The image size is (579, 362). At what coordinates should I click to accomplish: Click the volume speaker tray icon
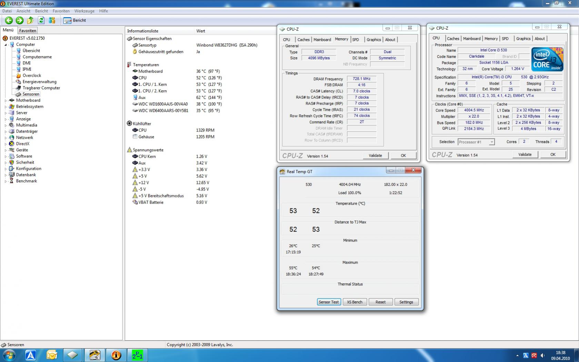click(542, 355)
